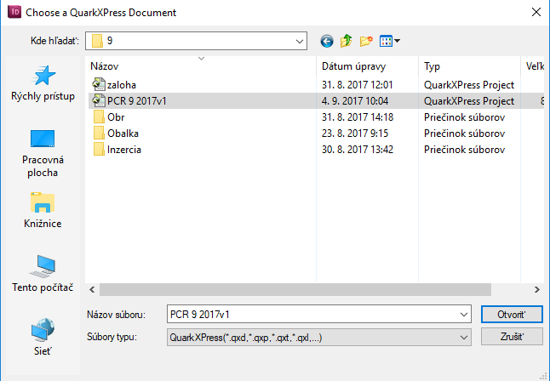Viewport: 550px width, 381px height.
Task: Create a new folder icon
Action: pyautogui.click(x=366, y=41)
